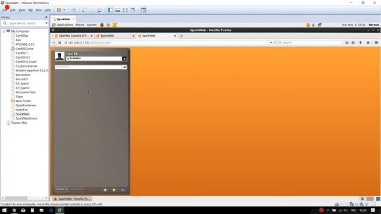Select SparkWebClient in the library
The image size is (381, 214).
coord(26,119)
